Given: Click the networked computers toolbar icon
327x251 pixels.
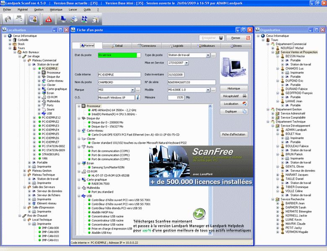Looking at the screenshot, I should click(84, 19).
